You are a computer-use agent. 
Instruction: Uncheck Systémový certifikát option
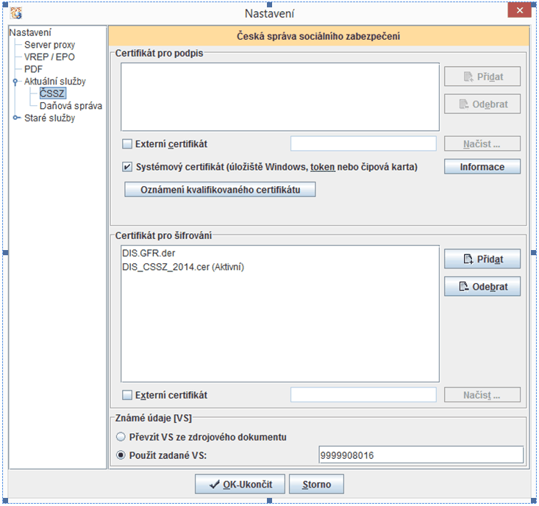127,167
